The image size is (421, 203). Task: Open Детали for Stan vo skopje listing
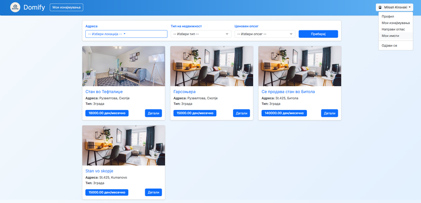153,192
